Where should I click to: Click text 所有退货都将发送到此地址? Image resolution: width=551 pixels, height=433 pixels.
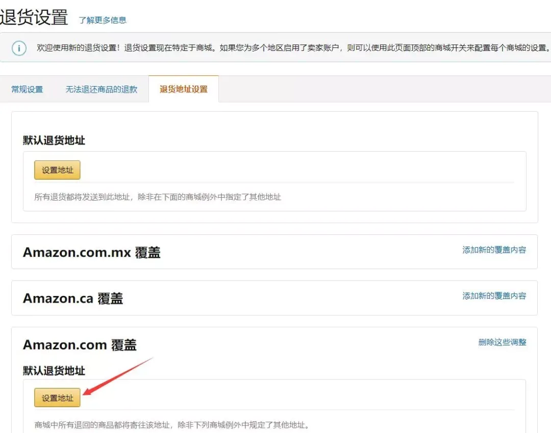pos(82,197)
